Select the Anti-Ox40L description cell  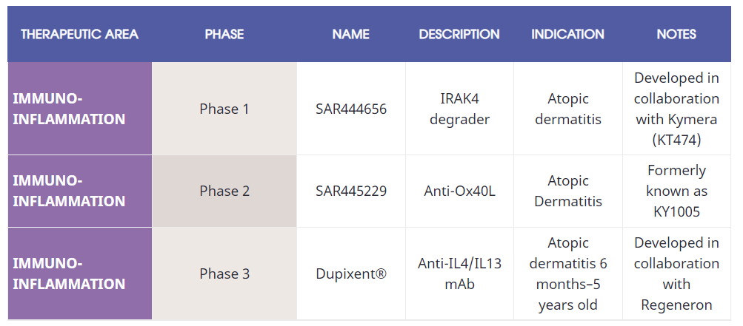pos(459,191)
